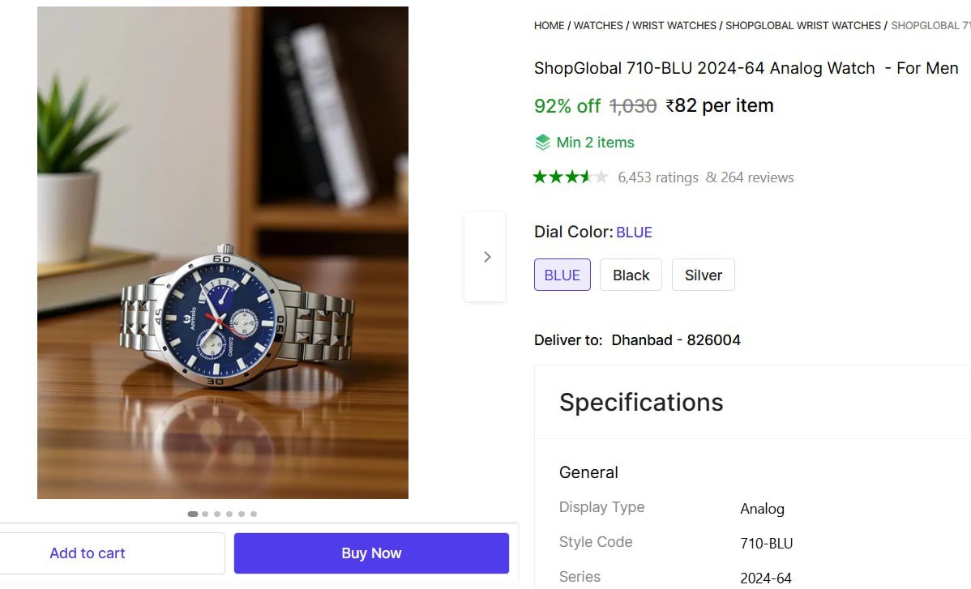Open the delivery location for Dhanbad - 826004
971x589 pixels.
(x=676, y=339)
